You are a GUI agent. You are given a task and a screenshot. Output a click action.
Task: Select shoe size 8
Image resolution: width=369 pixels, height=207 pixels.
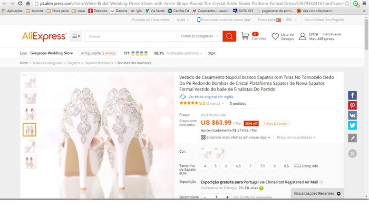click(275, 166)
